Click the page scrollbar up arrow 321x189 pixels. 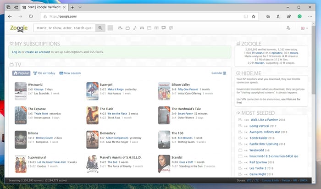tap(313, 24)
